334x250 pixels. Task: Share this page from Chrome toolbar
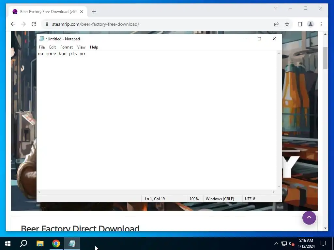[277, 24]
